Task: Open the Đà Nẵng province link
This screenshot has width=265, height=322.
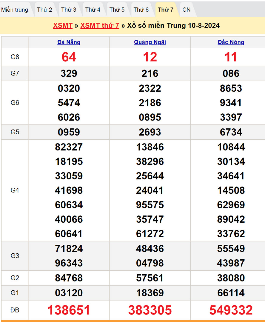Action: coord(69,42)
